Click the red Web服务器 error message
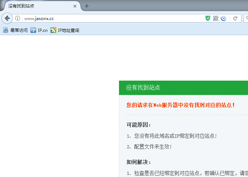The width and height of the screenshot is (248, 177). pyautogui.click(x=181, y=105)
